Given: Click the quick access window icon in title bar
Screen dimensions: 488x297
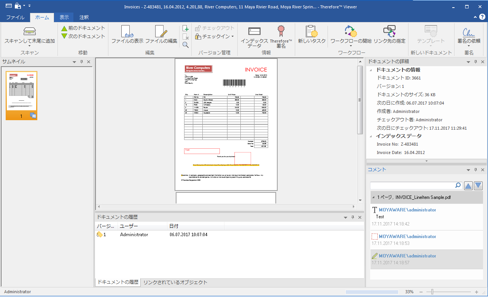Looking at the screenshot, I should [x=8, y=6].
